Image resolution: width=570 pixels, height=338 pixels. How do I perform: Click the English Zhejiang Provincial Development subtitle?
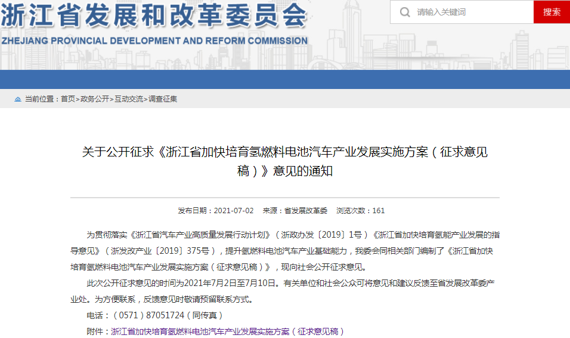(154, 41)
